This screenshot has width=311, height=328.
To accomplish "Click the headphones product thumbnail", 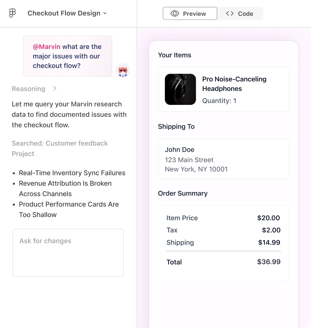I will 180,89.
